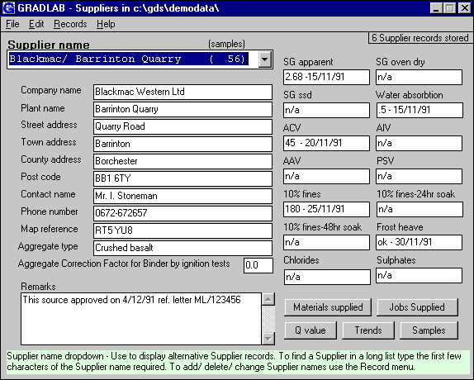Close the GRADLAB window
Screen dimensions: 474x380
click(464, 8)
